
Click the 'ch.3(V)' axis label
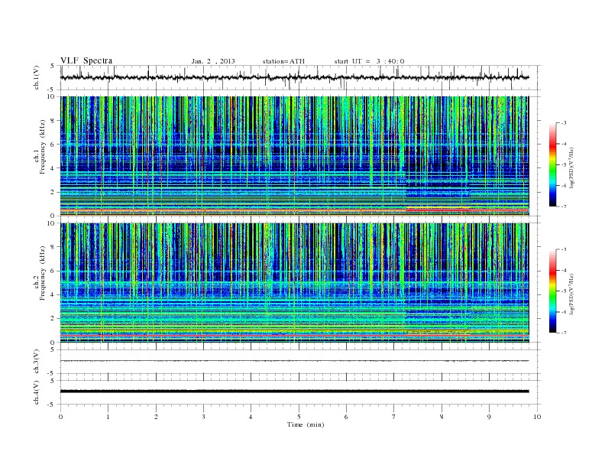point(37,362)
